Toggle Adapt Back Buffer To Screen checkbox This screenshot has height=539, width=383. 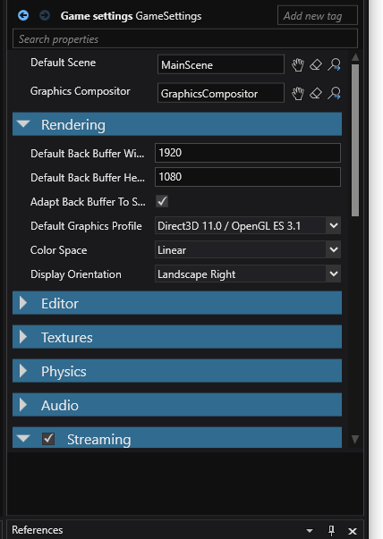(x=162, y=201)
